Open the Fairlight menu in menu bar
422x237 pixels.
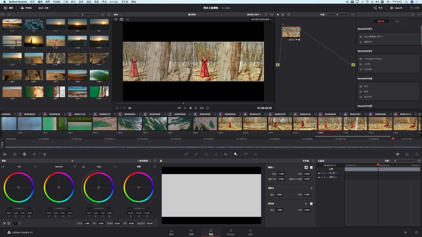(x=114, y=2)
